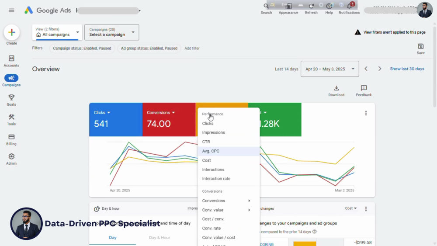Open the date range Apr 20 – May 3 dropdown

pyautogui.click(x=329, y=69)
